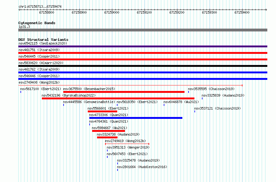Click the esv2749419 (Wong2012b) thin red span
The image size is (276, 182).
(127, 144)
